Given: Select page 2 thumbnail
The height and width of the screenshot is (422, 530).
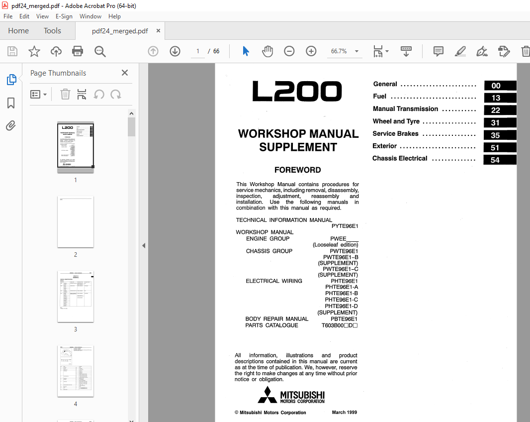Looking at the screenshot, I should 76,222.
